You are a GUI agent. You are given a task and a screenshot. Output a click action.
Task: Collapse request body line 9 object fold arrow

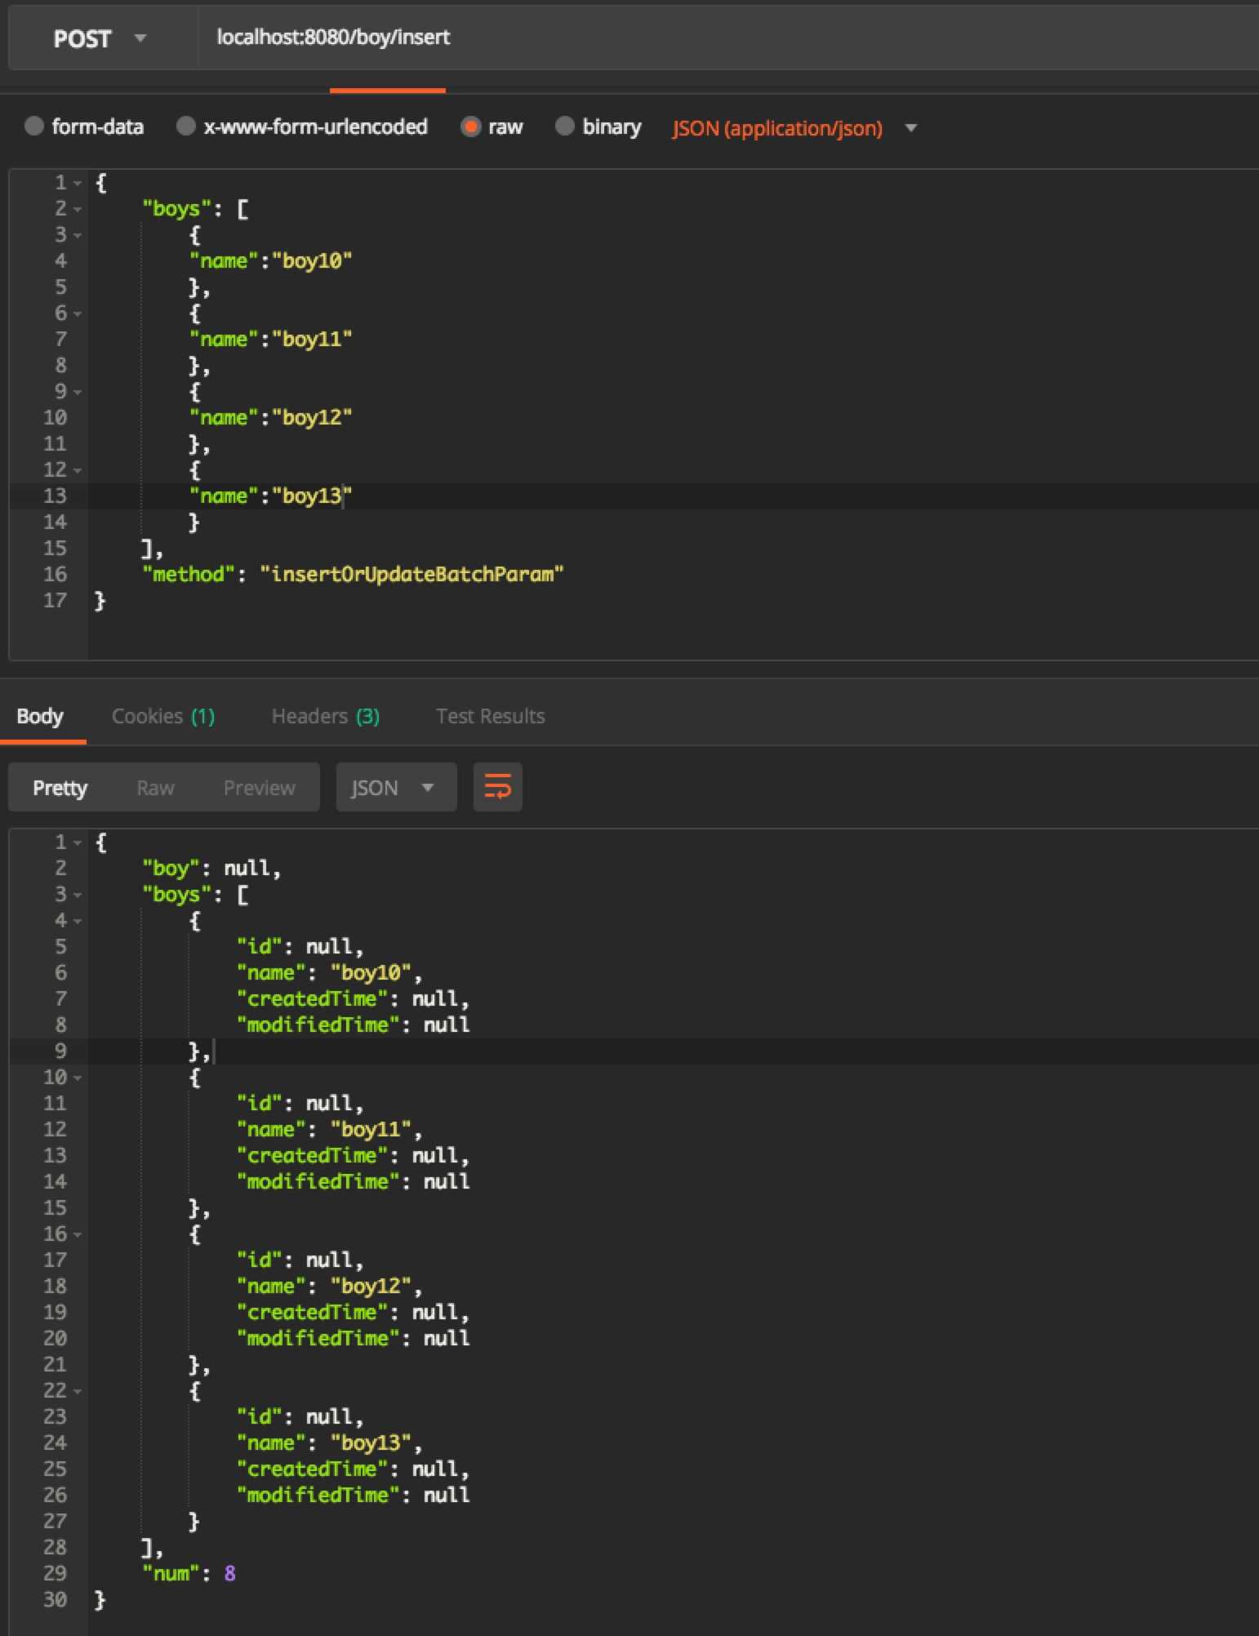78,392
